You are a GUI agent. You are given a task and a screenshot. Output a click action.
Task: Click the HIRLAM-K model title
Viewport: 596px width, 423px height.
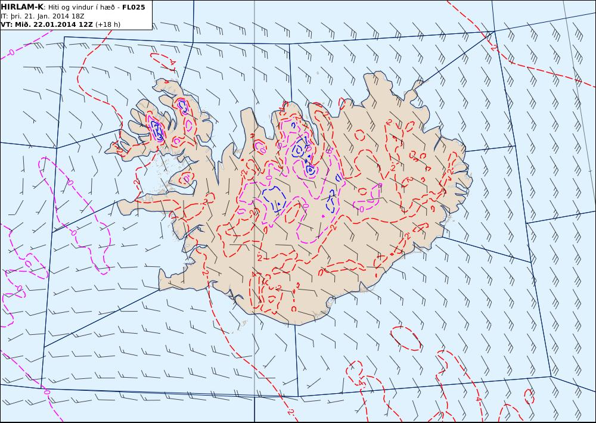pos(23,7)
